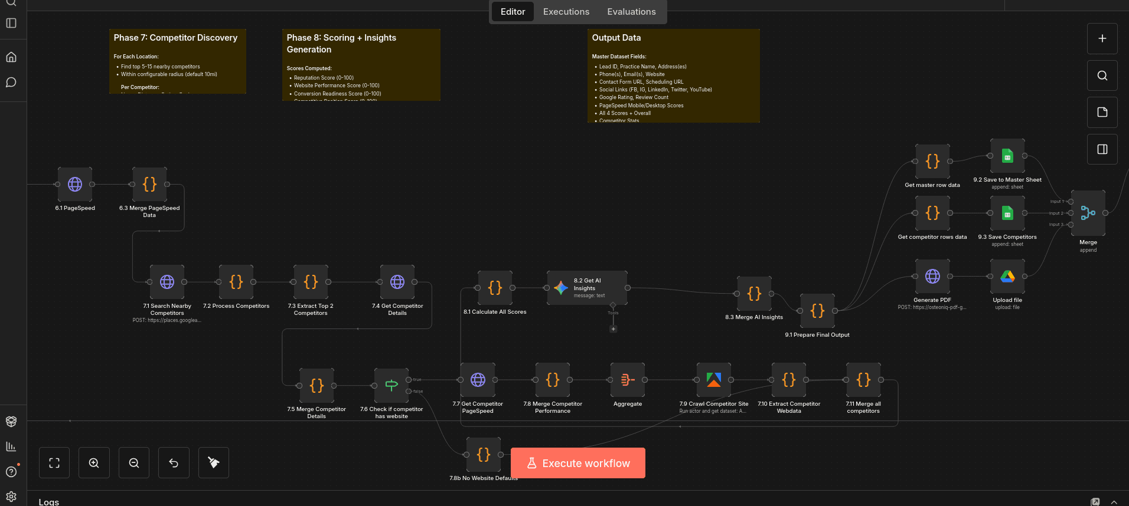Select the Phase 8: Scoring + Insights Generation note

361,65
